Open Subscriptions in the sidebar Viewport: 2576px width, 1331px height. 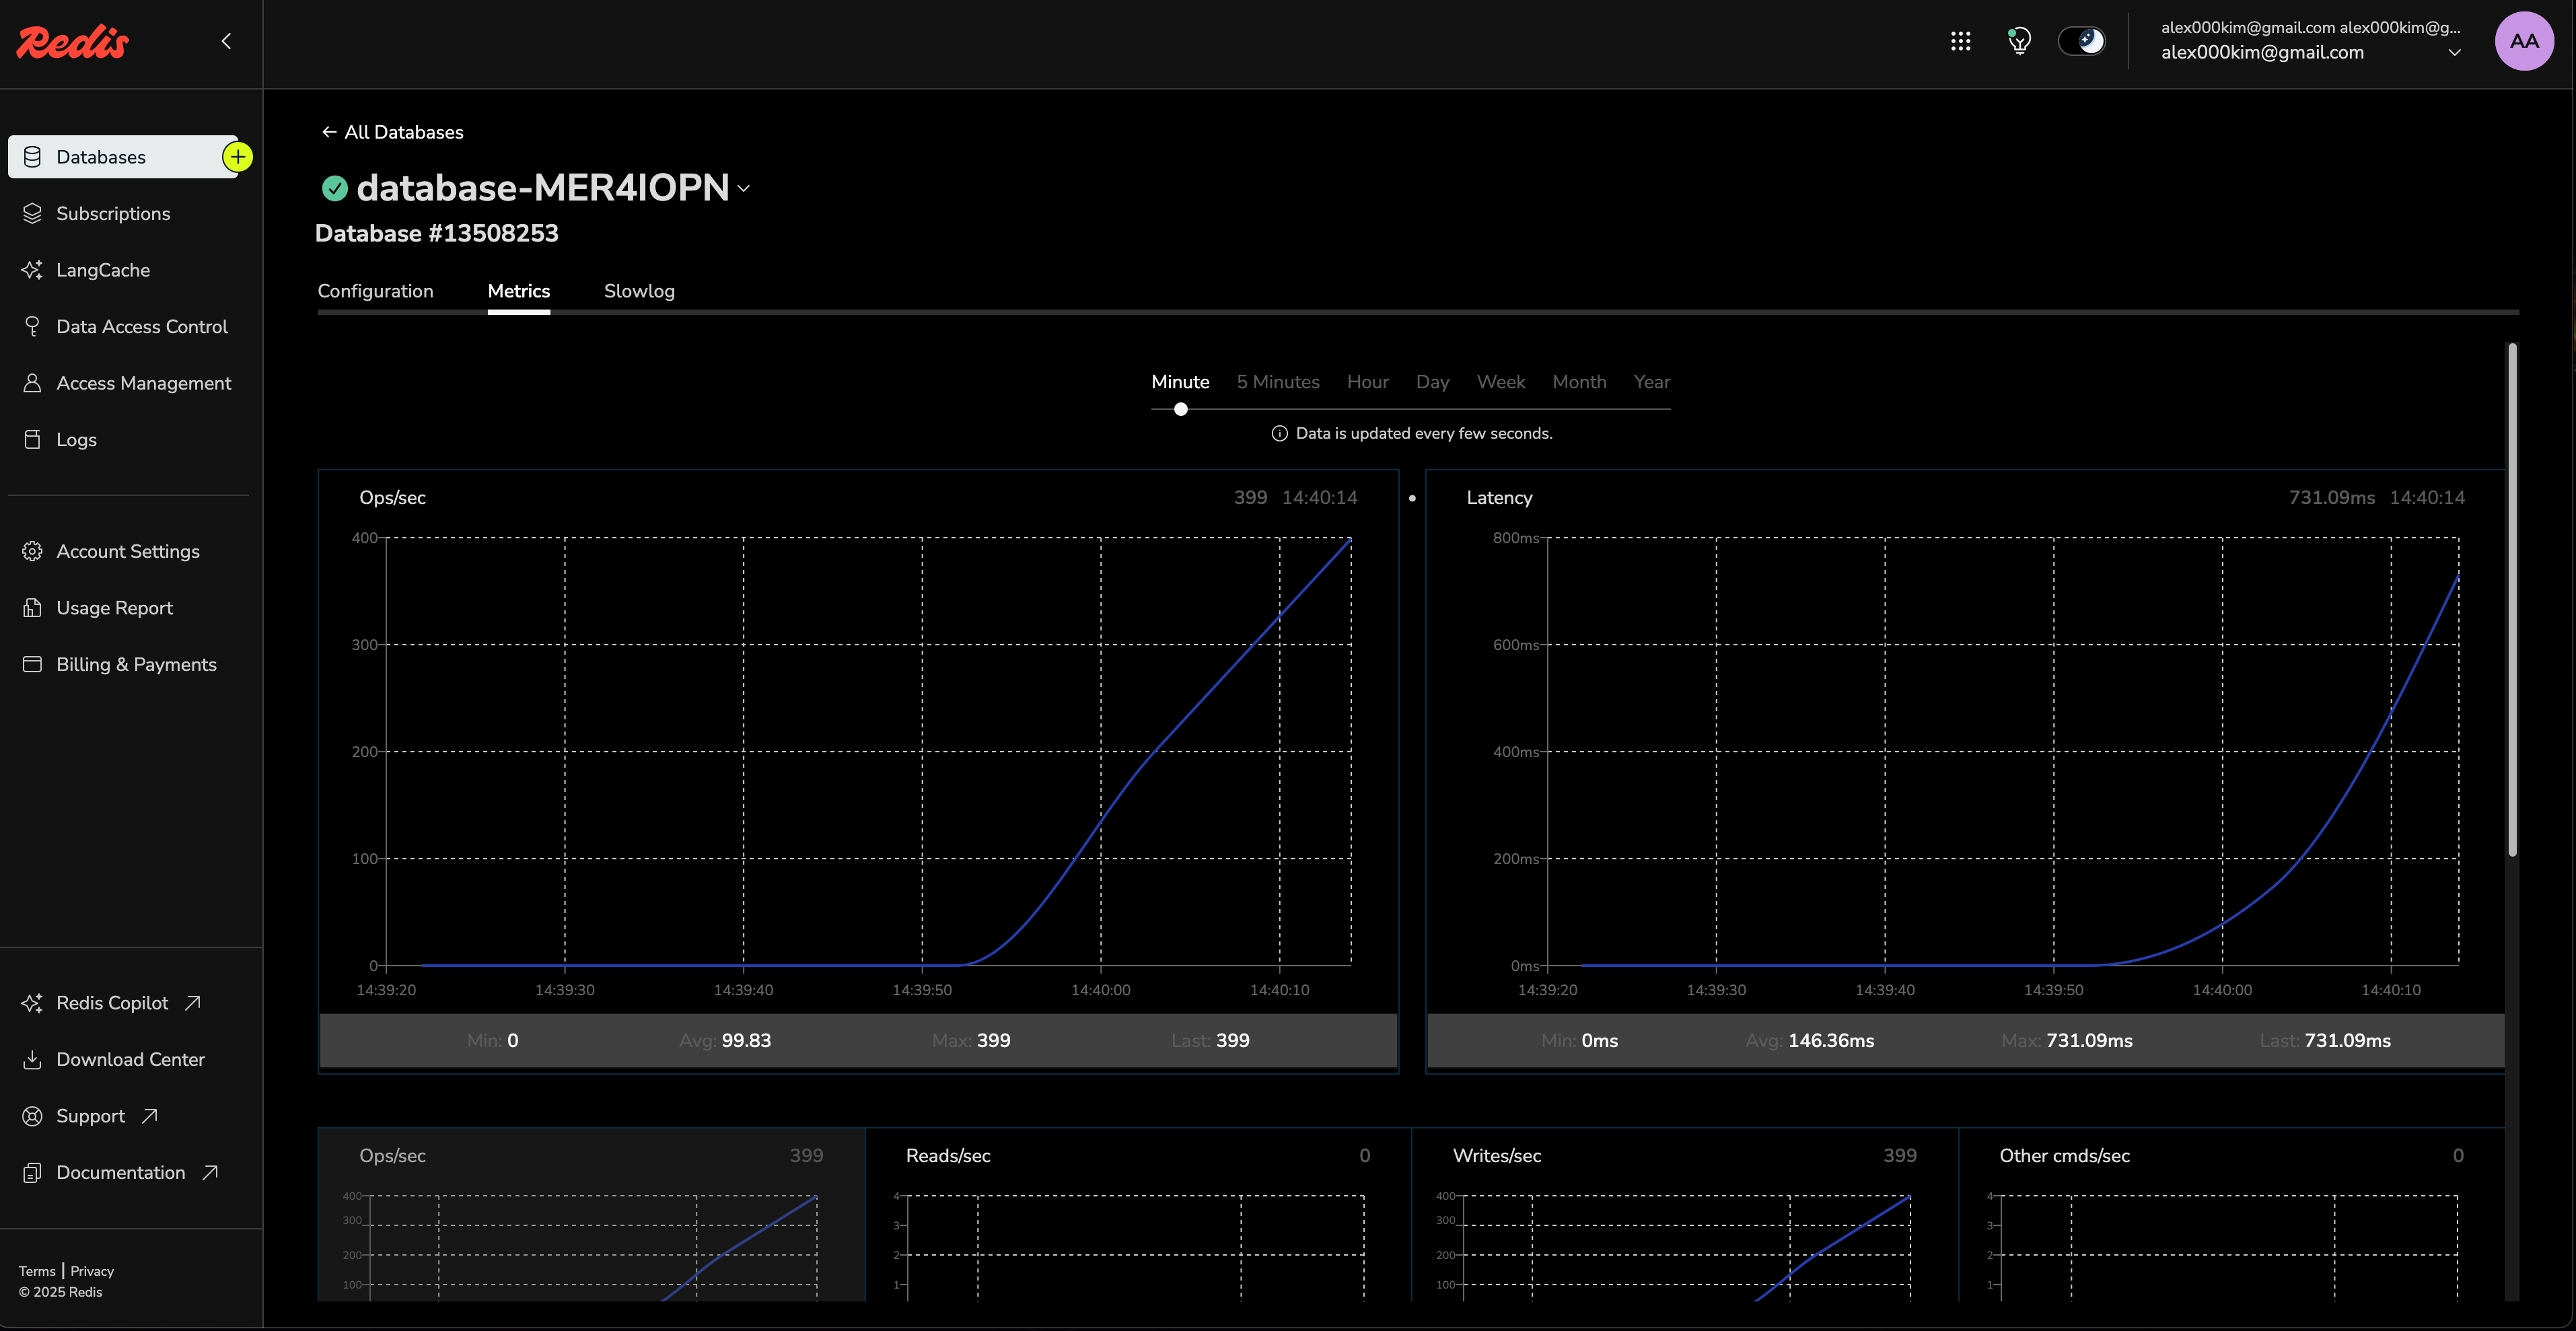click(x=113, y=213)
